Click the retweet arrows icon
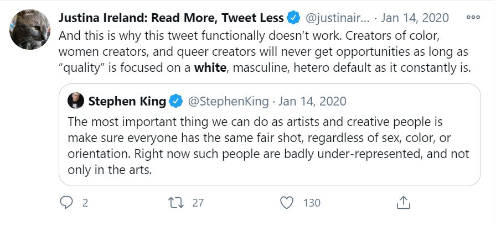The width and height of the screenshot is (496, 227). tap(177, 203)
